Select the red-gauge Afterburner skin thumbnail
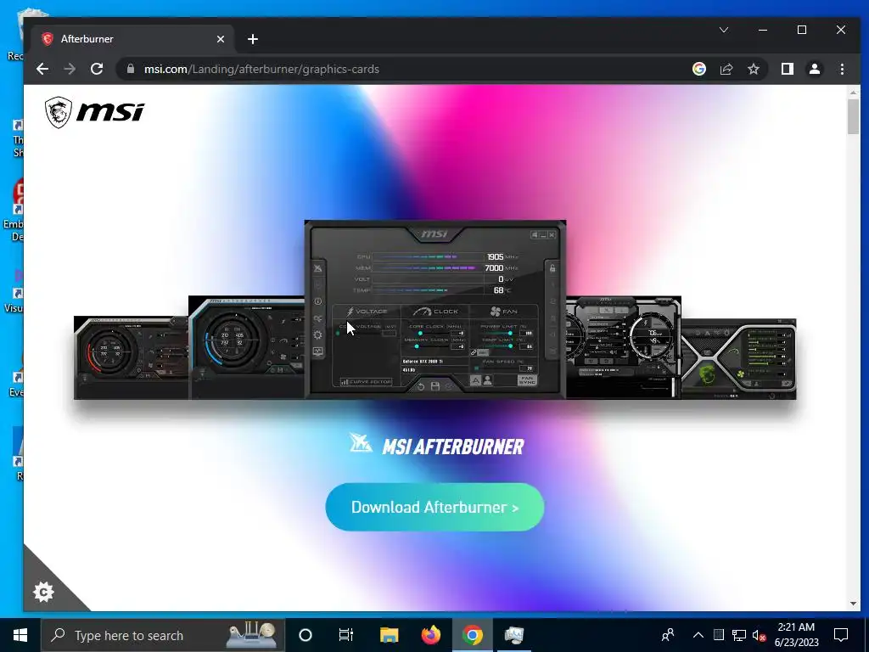 tap(132, 357)
